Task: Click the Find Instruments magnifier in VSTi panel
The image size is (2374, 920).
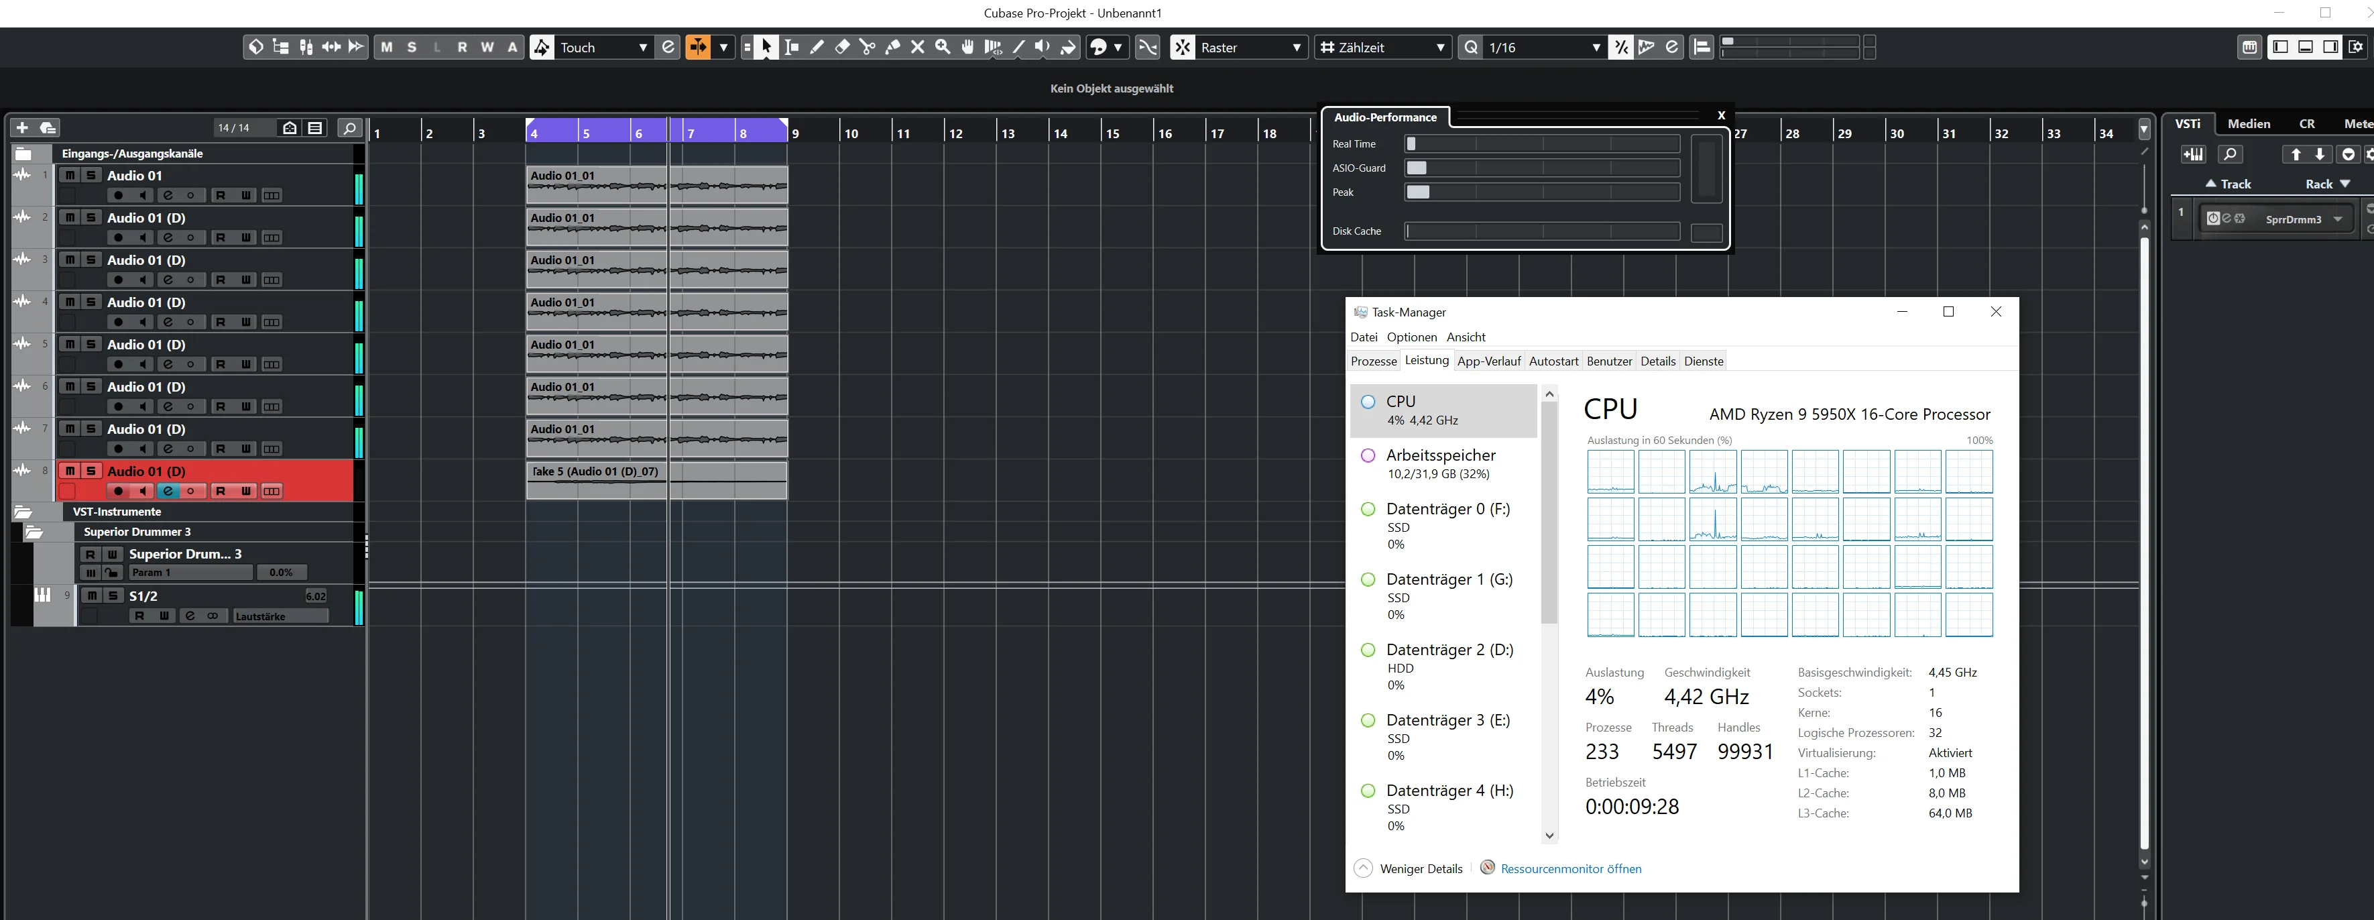Action: (2229, 154)
